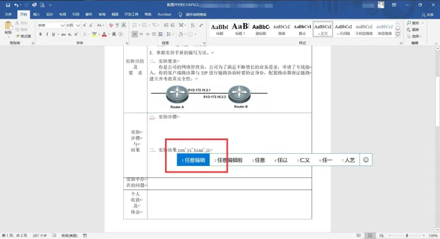Toggle bold formatting
Screen dimensions: 440x239
coord(40,34)
